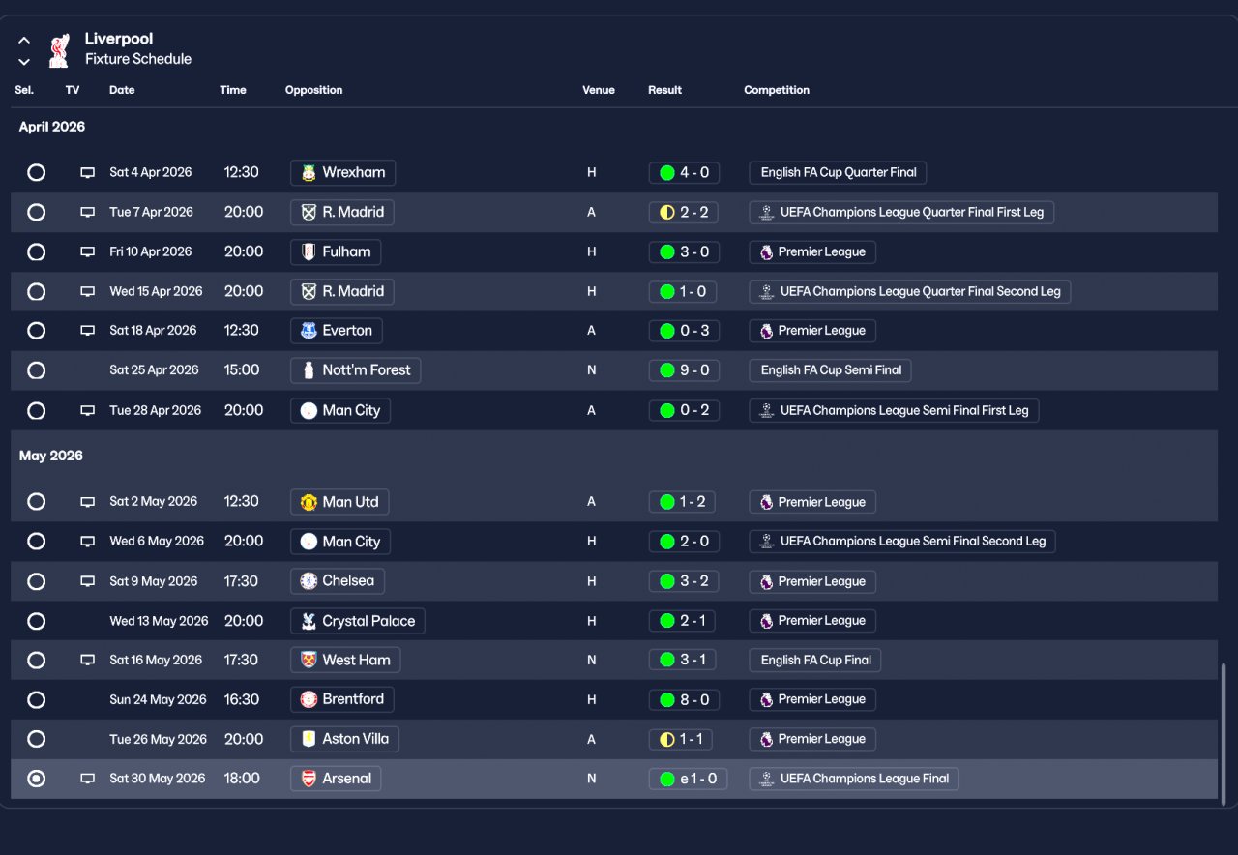Image resolution: width=1238 pixels, height=855 pixels.
Task: Select the Crystal Palace fixture radio button
Action: pyautogui.click(x=36, y=621)
